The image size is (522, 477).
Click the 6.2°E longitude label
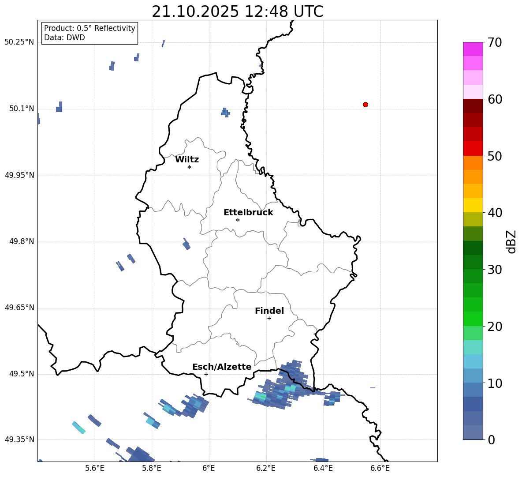266,468
